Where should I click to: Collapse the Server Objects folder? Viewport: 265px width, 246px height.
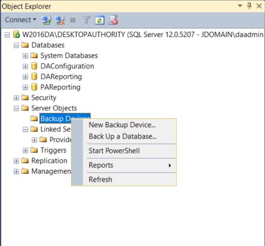pyautogui.click(x=16, y=109)
